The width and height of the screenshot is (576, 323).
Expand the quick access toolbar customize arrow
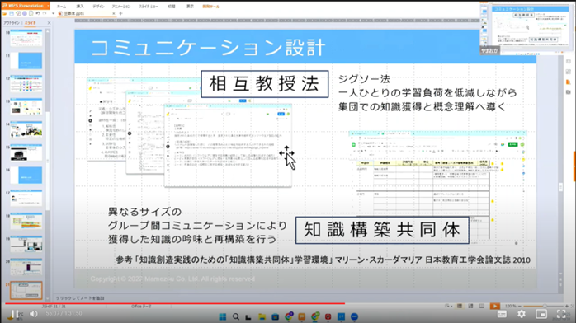[54, 13]
